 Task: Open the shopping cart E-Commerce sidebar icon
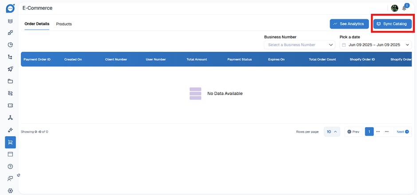click(x=10, y=142)
